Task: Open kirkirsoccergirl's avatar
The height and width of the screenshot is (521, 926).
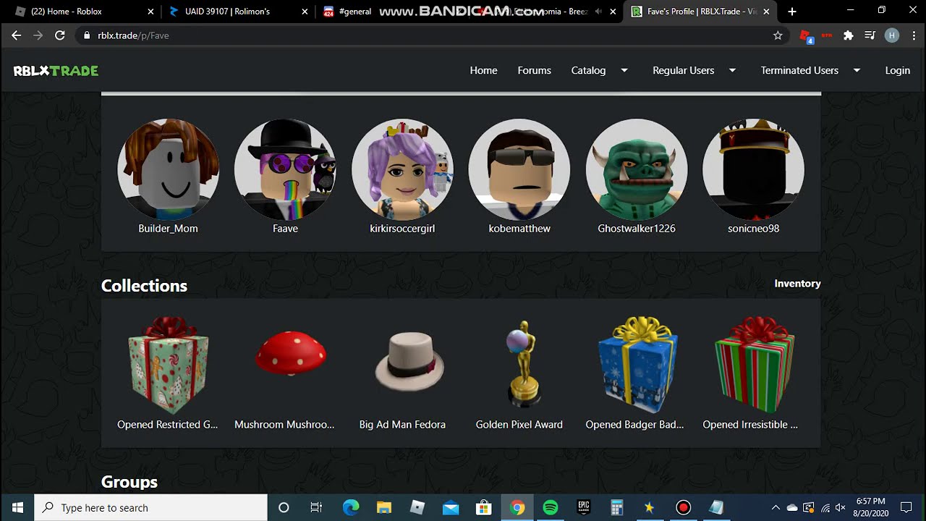Action: coord(402,169)
